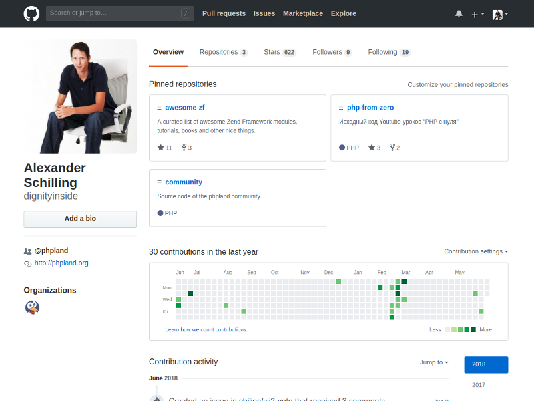Screen dimensions: 534x401
Task: Open the plus create-new menu
Action: [477, 14]
